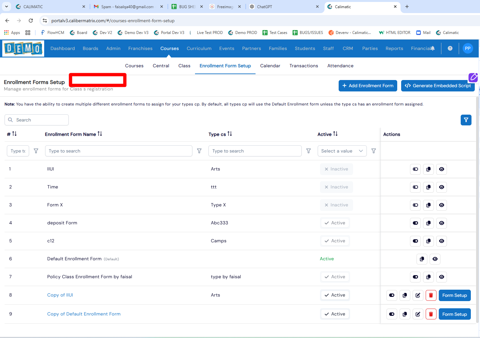Edit the Copy of IIUI form
This screenshot has height=338, width=480.
click(418, 295)
